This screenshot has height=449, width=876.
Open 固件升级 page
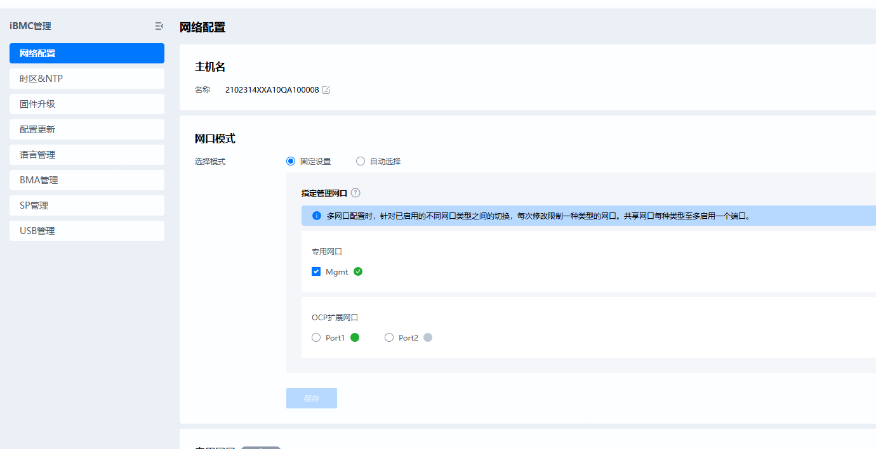(x=87, y=104)
